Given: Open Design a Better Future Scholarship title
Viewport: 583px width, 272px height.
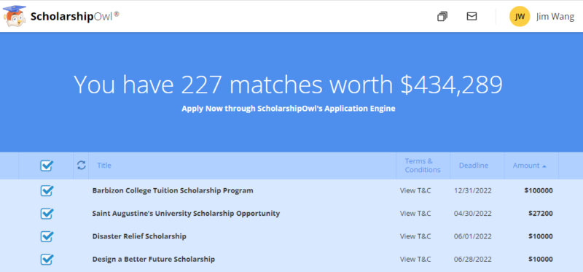Looking at the screenshot, I should (x=154, y=259).
